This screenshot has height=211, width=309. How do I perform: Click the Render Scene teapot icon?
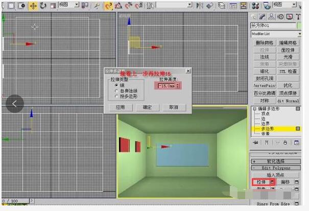267,6
